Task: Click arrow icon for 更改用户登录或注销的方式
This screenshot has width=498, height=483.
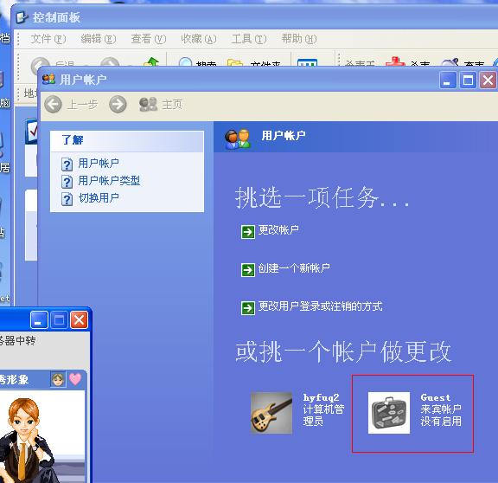Action: click(248, 308)
